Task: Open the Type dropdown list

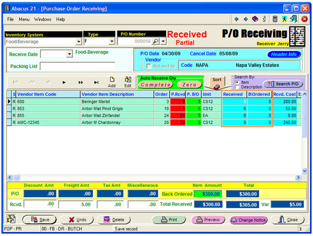Action: click(111, 42)
